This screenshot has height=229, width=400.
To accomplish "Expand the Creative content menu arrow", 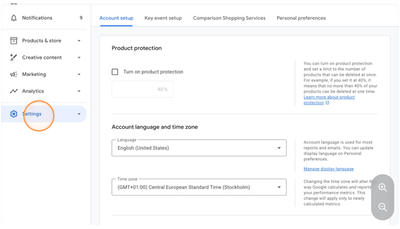I will tap(79, 58).
